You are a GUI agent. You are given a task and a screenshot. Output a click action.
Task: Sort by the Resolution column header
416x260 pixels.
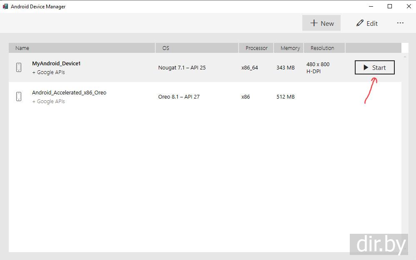[x=324, y=48]
